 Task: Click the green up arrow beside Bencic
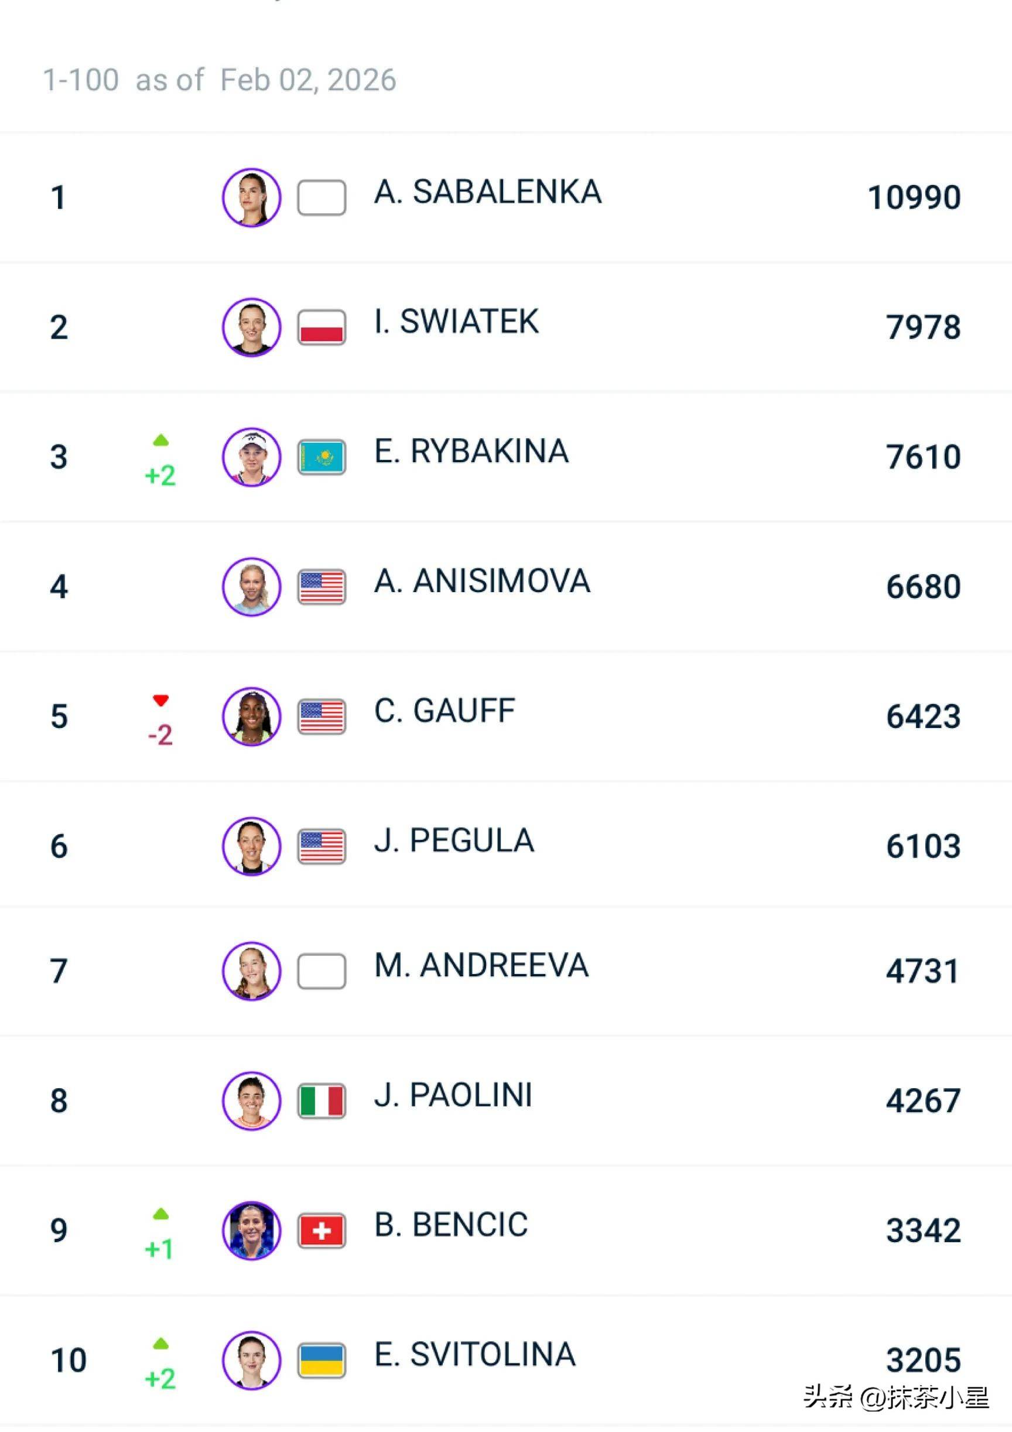(x=161, y=1214)
